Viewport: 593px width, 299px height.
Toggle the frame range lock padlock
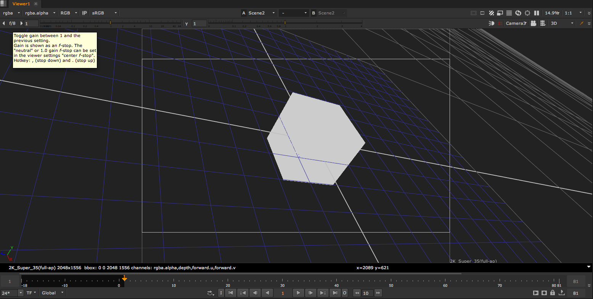pos(553,293)
